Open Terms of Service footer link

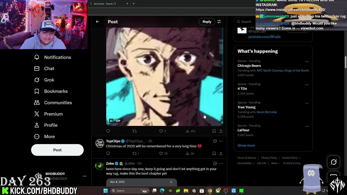(247, 158)
